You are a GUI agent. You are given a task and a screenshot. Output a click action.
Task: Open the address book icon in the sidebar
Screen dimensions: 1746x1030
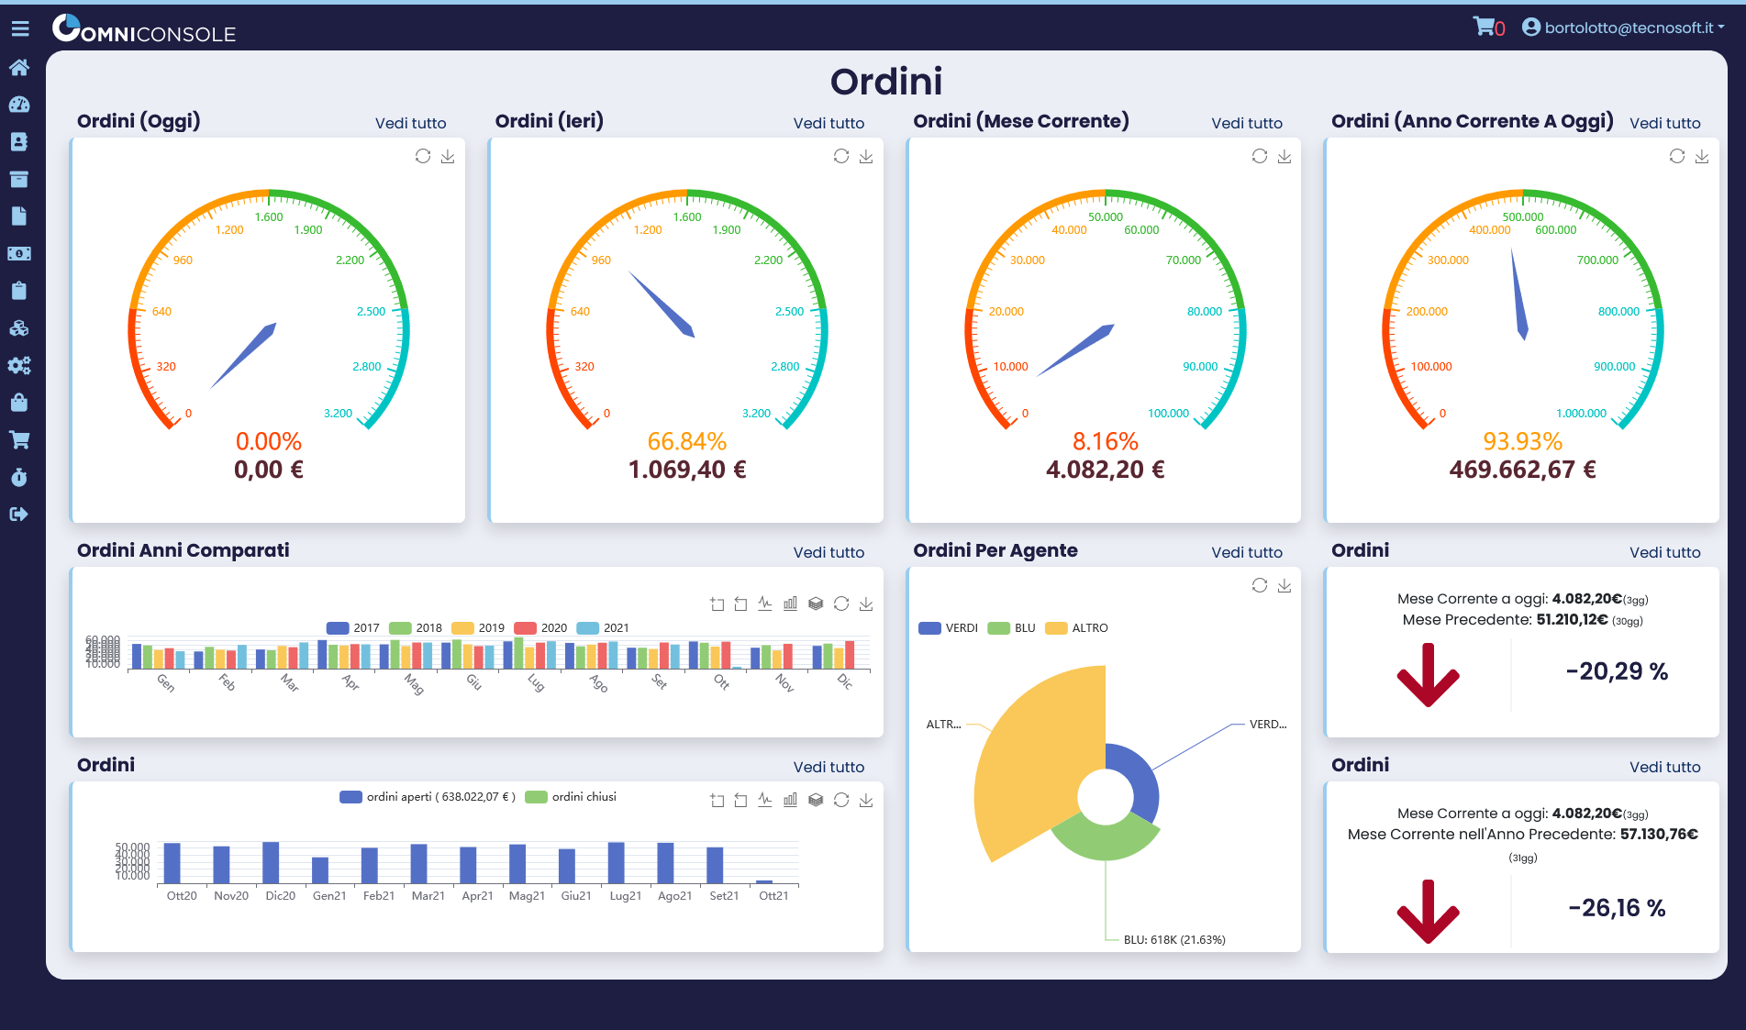(x=19, y=142)
